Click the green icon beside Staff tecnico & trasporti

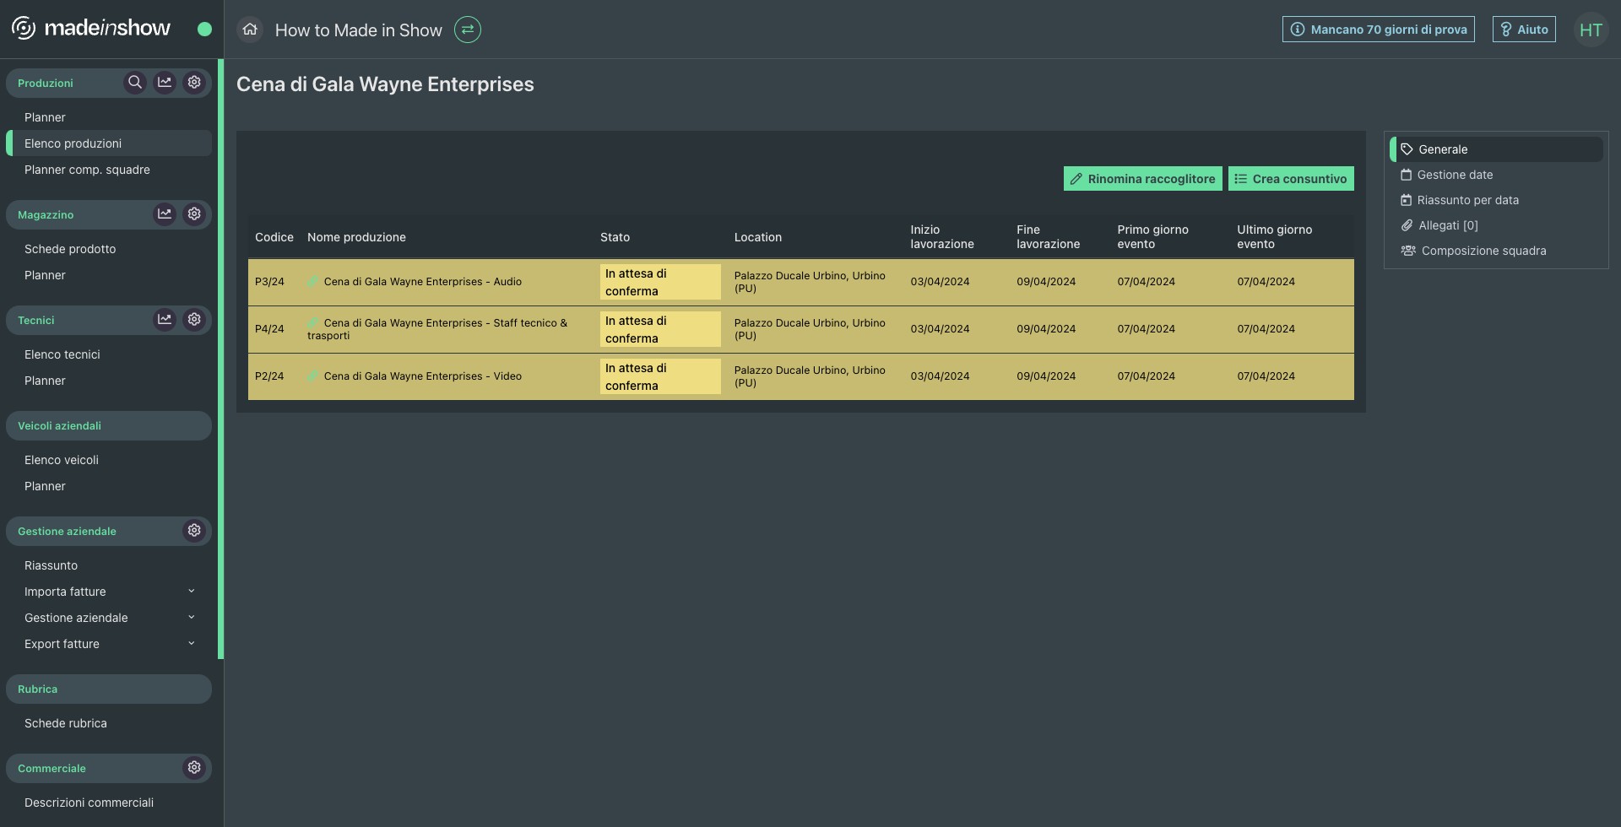(313, 322)
